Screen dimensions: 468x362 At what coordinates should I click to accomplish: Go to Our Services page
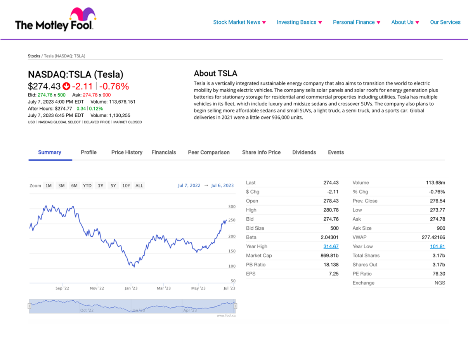(445, 22)
